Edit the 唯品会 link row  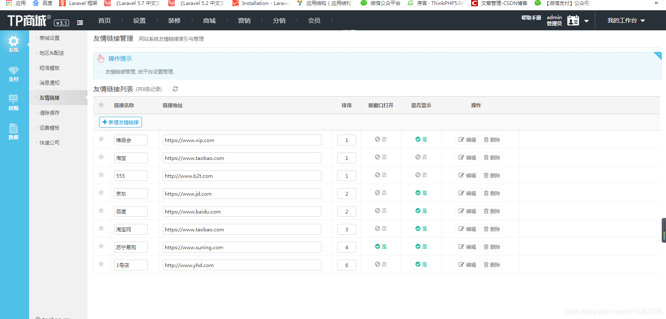tap(467, 140)
